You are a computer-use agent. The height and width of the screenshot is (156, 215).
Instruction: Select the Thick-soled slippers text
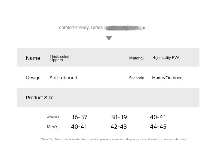59,58
